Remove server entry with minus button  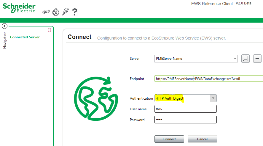coord(257,59)
